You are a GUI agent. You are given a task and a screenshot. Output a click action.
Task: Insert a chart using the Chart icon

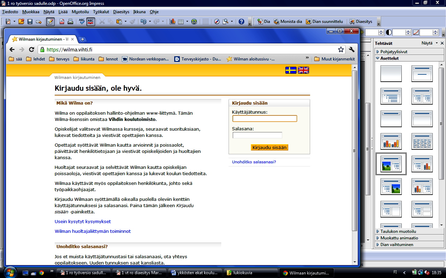click(172, 22)
